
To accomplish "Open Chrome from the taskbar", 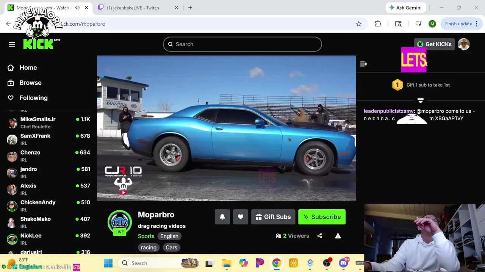I will click(x=277, y=263).
